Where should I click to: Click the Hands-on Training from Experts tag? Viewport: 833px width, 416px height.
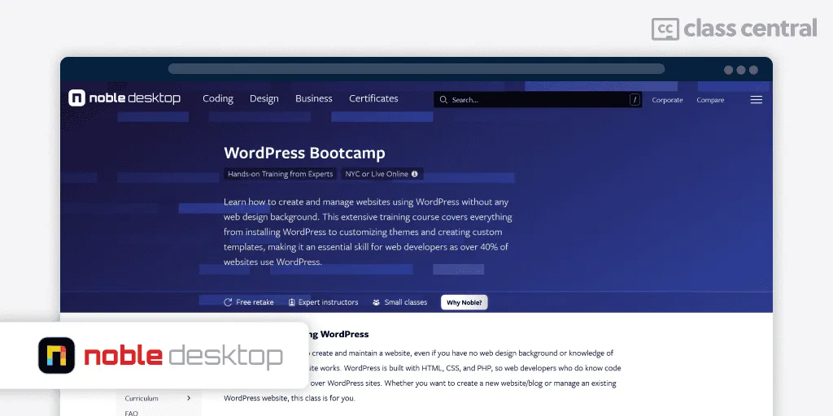280,174
